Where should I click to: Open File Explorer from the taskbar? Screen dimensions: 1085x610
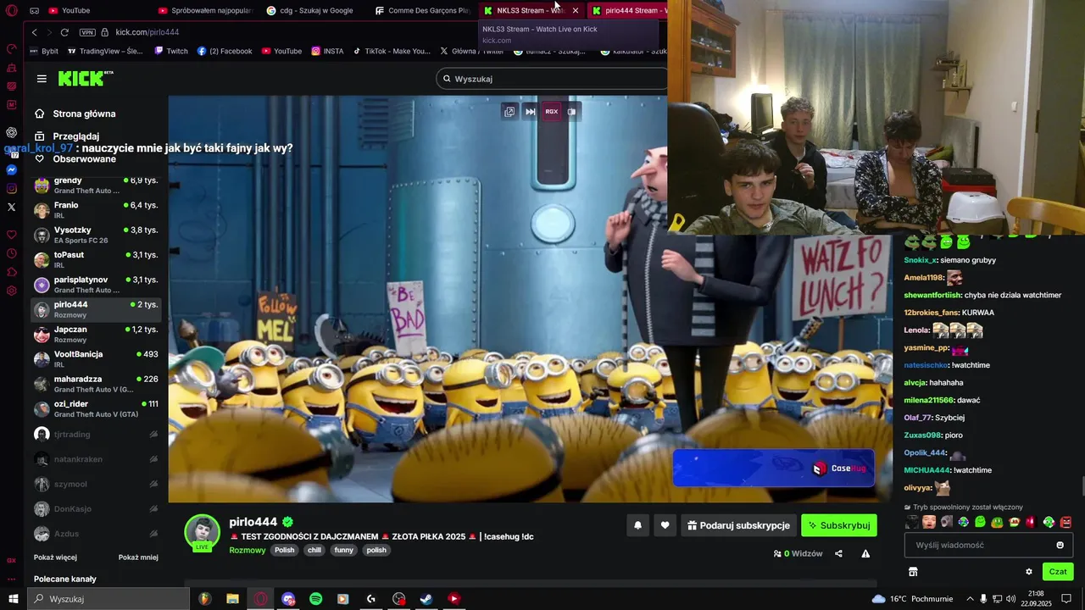(x=232, y=599)
